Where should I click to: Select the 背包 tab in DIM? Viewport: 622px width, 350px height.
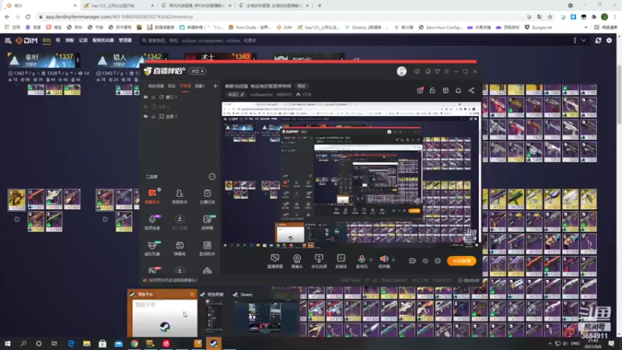(x=47, y=40)
